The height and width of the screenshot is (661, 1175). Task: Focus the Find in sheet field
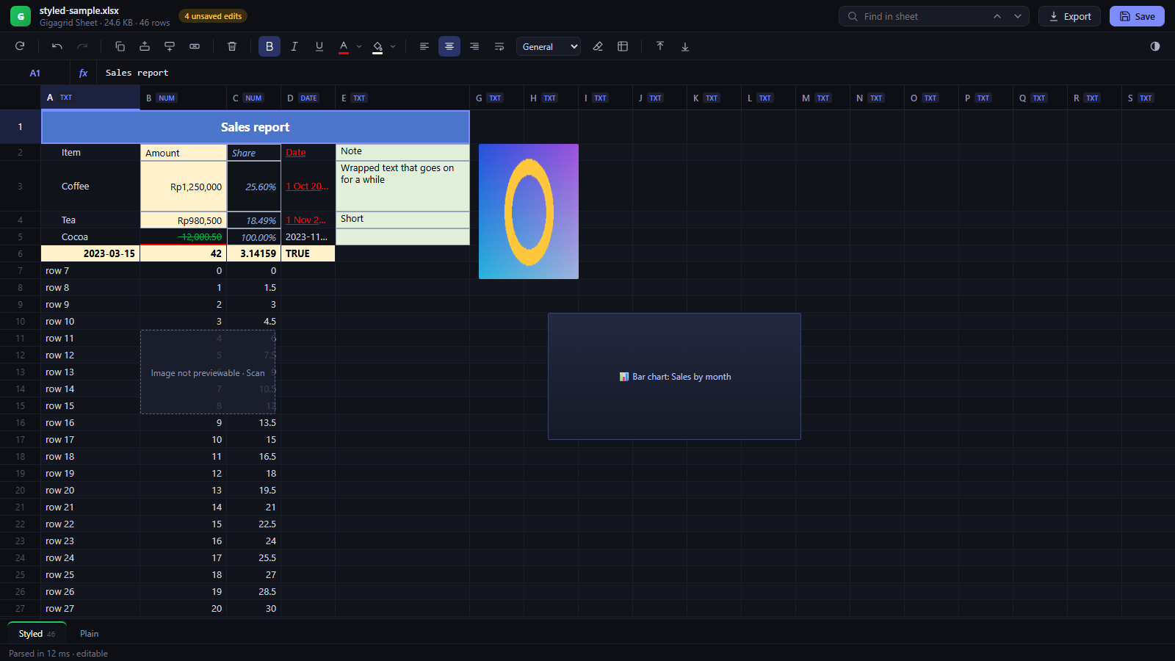(924, 16)
